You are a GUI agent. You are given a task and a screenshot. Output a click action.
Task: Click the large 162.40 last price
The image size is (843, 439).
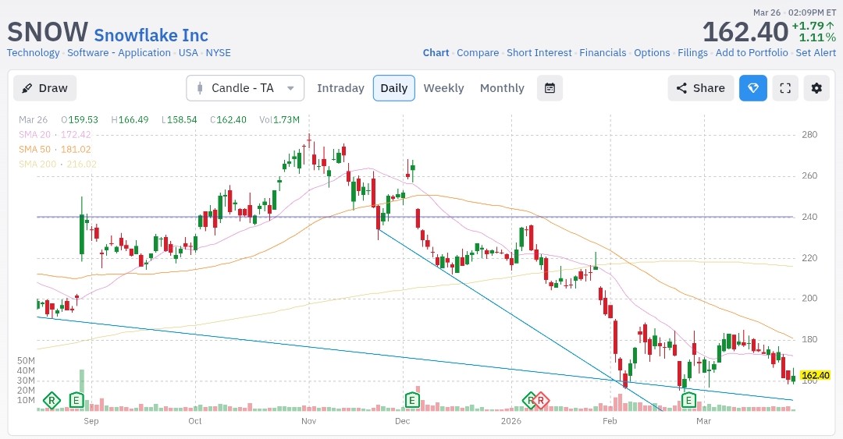tap(745, 32)
